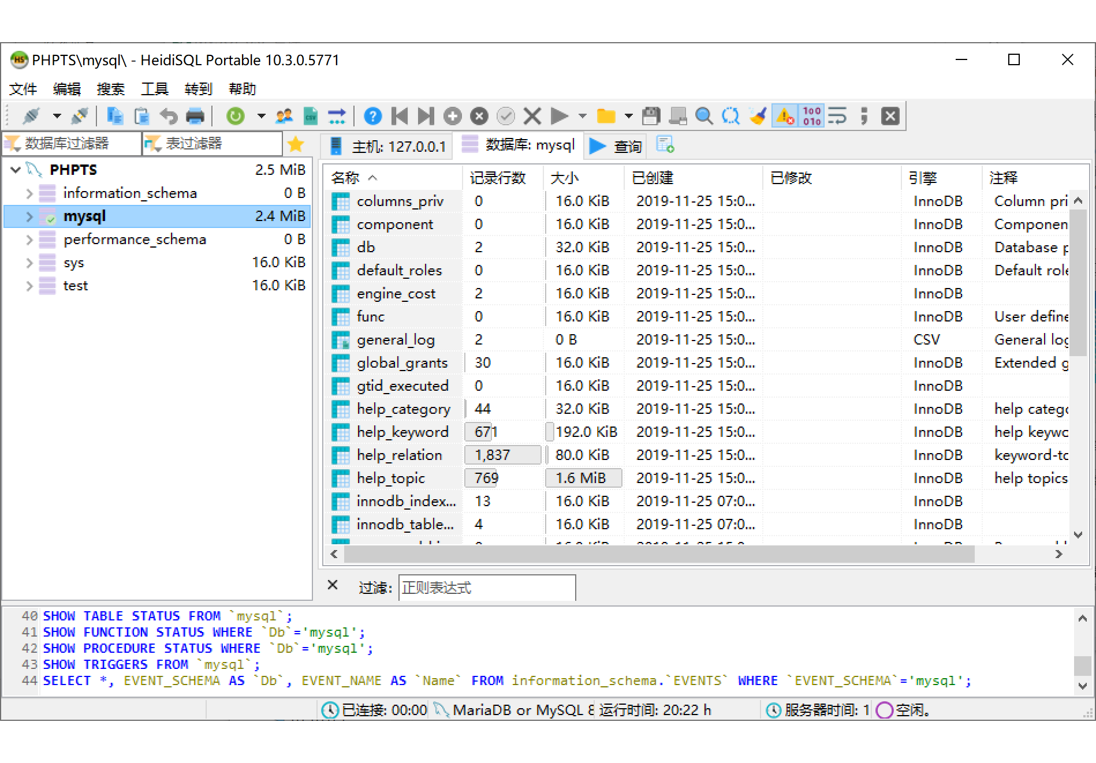Expand the test database node
The height and width of the screenshot is (763, 1096).
(x=29, y=286)
